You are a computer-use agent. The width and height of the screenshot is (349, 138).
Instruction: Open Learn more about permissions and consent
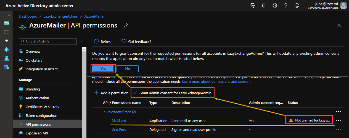[216, 82]
